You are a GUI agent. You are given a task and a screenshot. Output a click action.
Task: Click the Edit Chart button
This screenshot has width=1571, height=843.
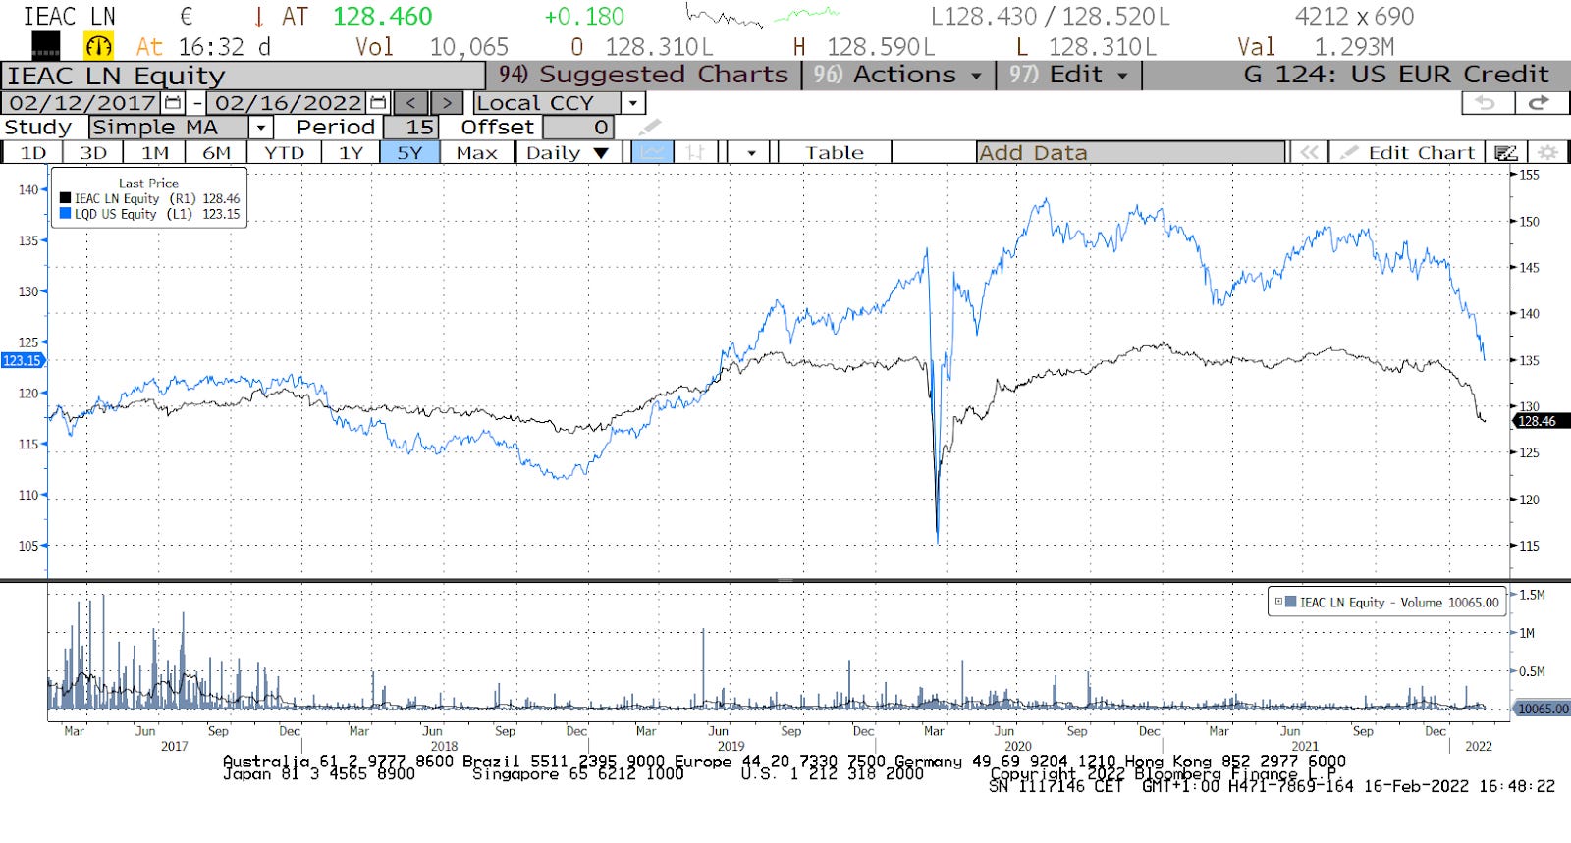tap(1410, 153)
